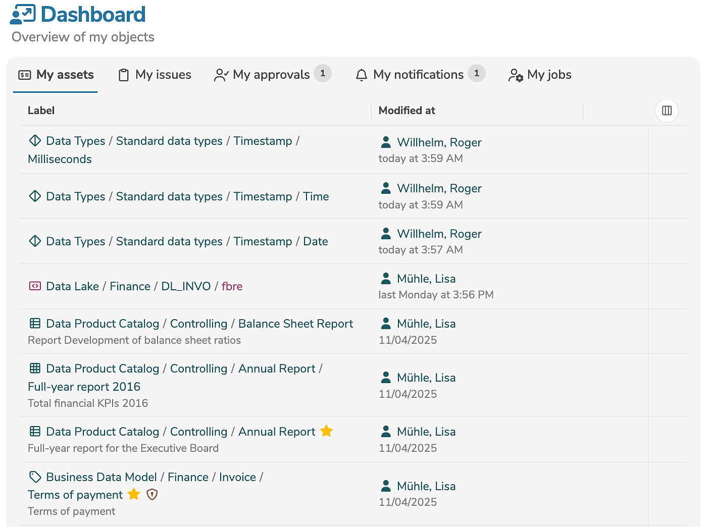Click the Dashboard header icon
The image size is (708, 527).
(x=23, y=14)
